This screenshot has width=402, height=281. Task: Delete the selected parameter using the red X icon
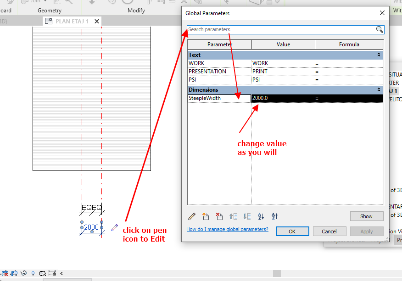click(219, 216)
